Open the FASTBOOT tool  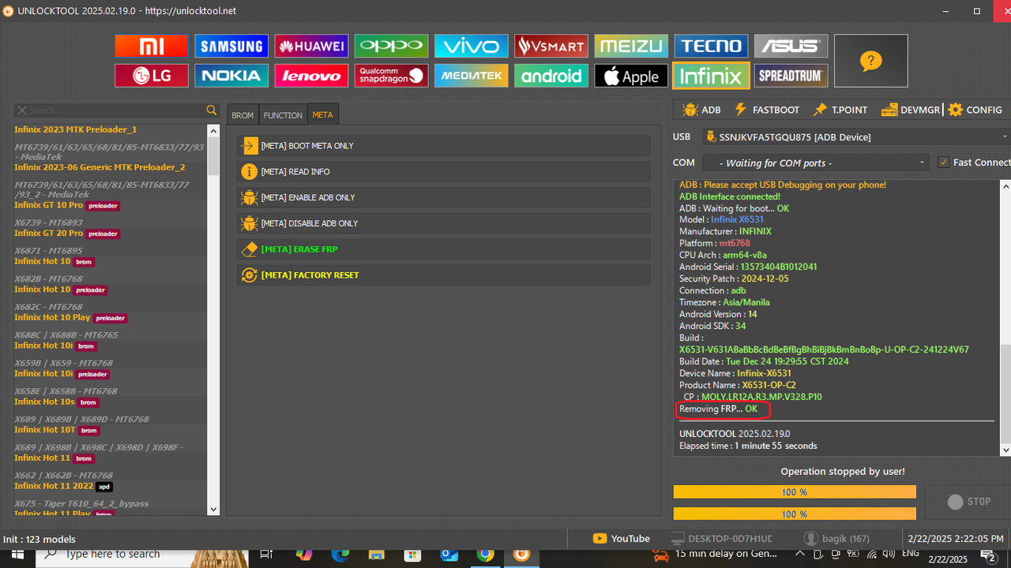coord(767,110)
